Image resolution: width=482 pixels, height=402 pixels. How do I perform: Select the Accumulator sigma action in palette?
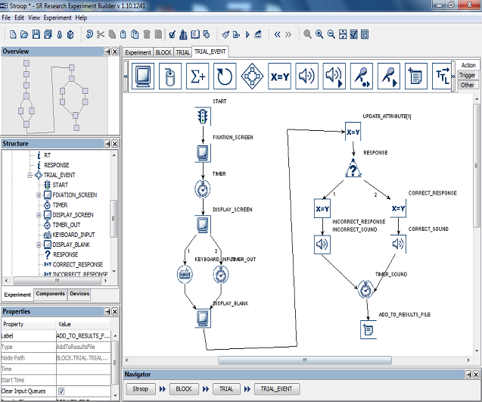(197, 76)
